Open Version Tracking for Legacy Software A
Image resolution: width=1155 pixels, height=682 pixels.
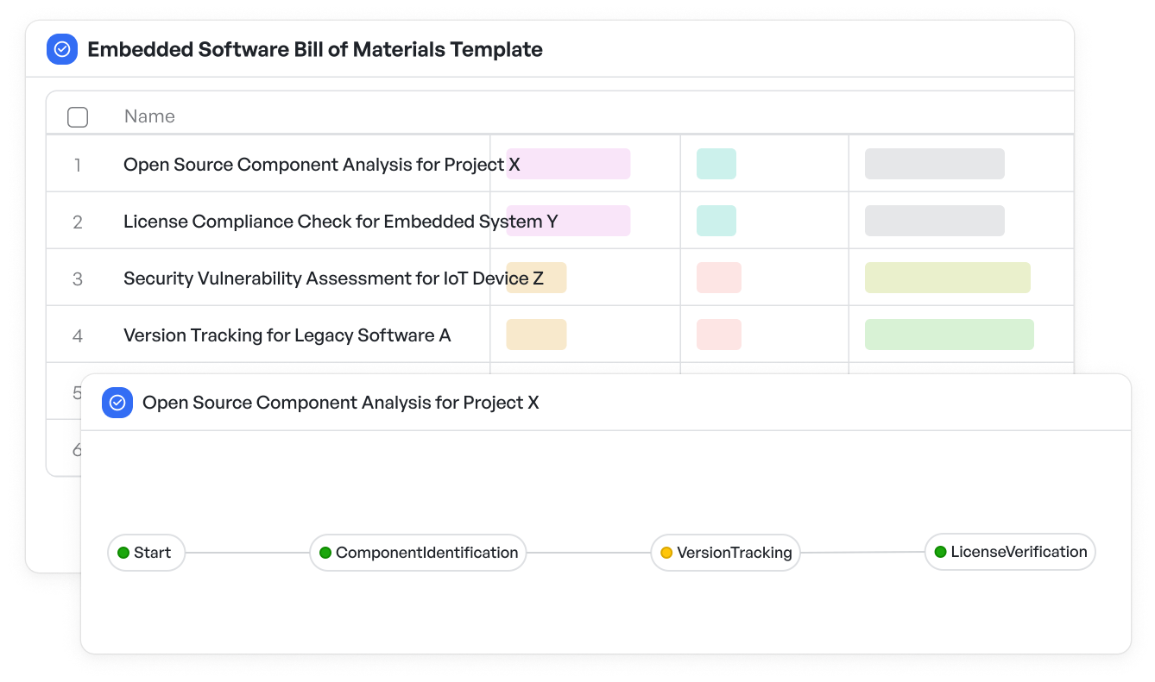point(287,335)
